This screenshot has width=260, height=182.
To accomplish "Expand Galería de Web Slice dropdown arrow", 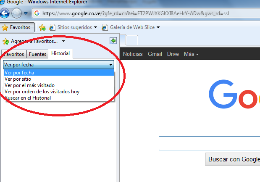I will pos(158,27).
